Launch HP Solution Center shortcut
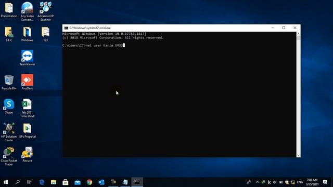Viewport: 333px width, 187px height. (x=9, y=132)
